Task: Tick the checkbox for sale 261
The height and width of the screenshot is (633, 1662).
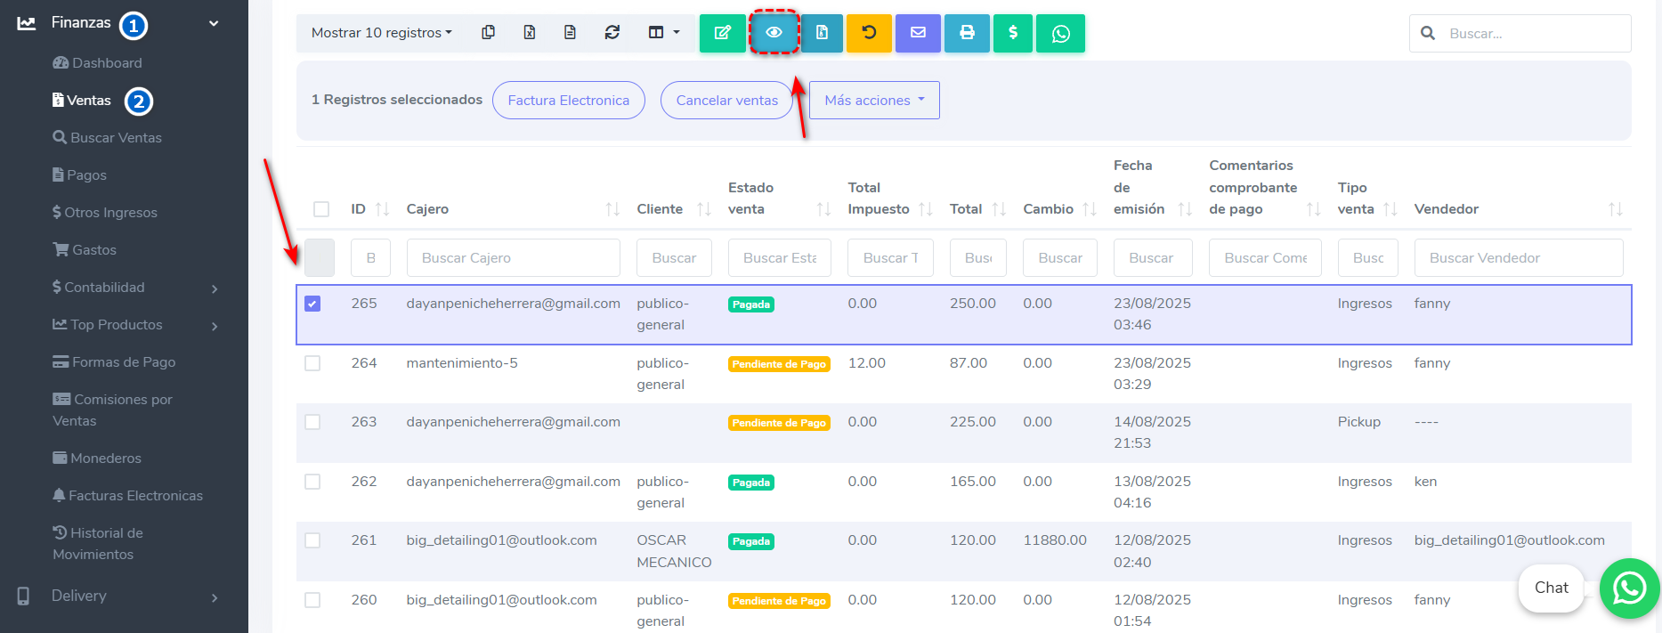Action: (312, 540)
